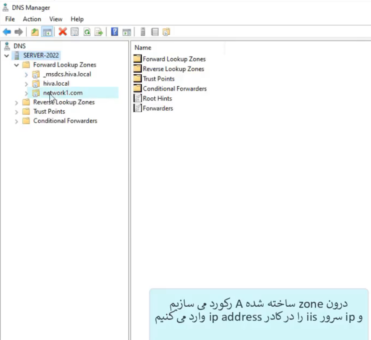371x340 pixels.
Task: Select Forward Lookup Zones in the list pane
Action: [174, 59]
